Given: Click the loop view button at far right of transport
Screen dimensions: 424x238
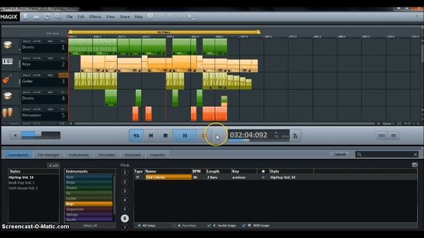Looking at the screenshot, I should (x=394, y=136).
